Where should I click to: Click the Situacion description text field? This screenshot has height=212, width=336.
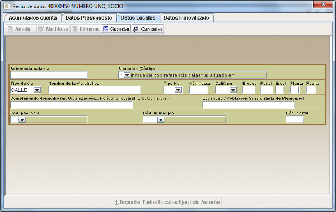pyautogui.click(x=198, y=75)
